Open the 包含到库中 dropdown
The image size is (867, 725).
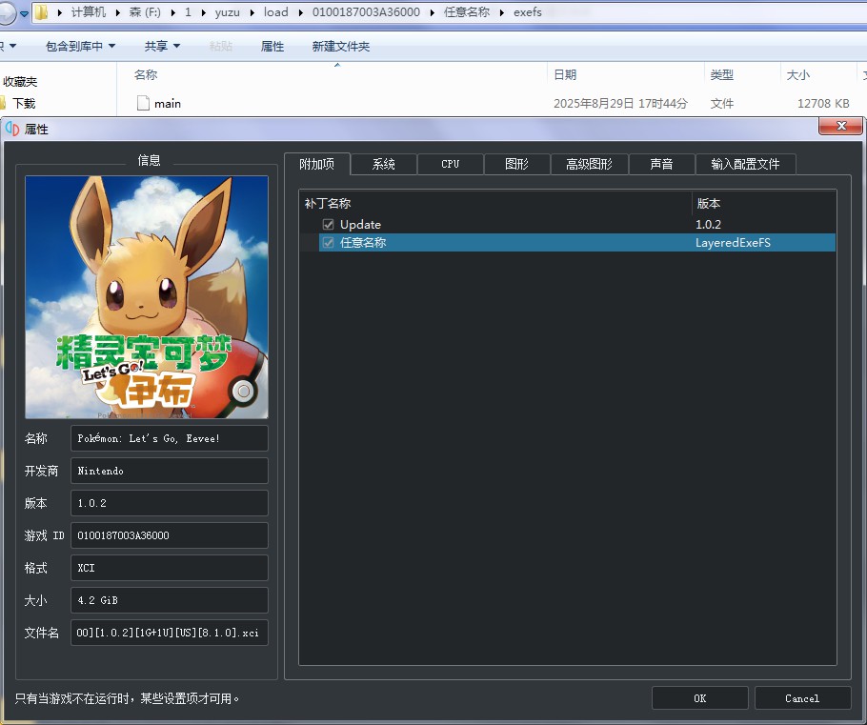tap(80, 46)
